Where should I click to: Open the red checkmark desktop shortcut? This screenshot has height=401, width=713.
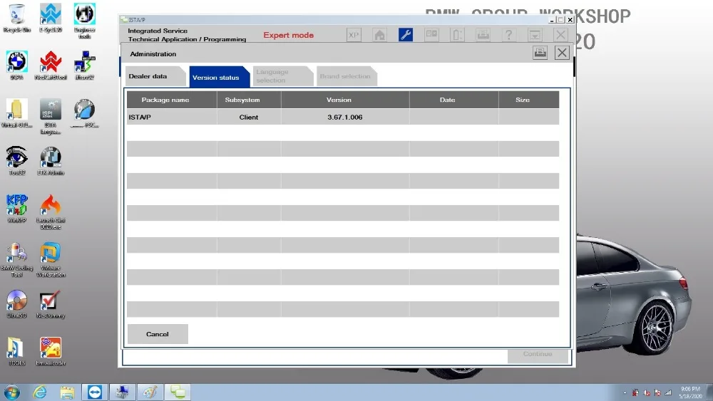(x=51, y=304)
